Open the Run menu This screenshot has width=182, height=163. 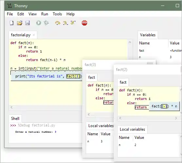pos(45,14)
